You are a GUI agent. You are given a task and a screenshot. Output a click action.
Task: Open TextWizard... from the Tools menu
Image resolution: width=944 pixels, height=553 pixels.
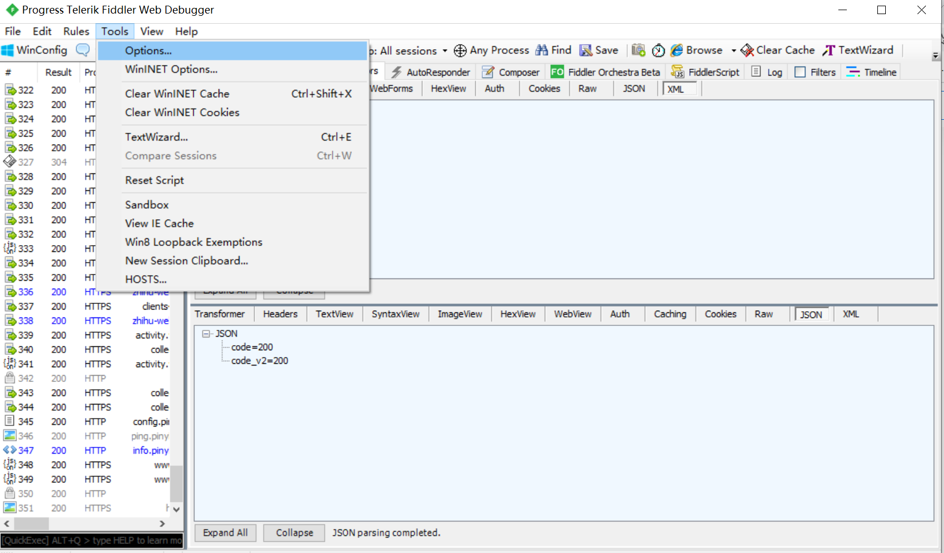click(232, 137)
